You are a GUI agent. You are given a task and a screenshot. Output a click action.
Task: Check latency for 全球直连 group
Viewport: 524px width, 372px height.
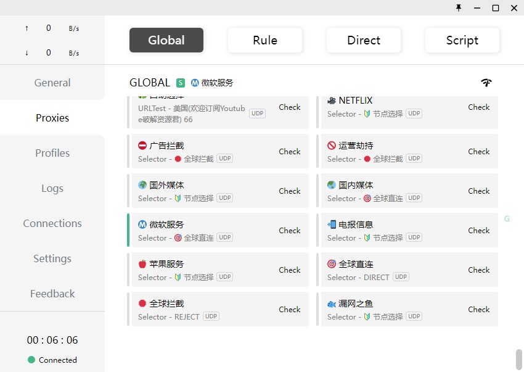pos(478,270)
